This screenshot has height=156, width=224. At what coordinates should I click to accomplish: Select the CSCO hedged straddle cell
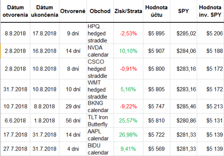100,69
